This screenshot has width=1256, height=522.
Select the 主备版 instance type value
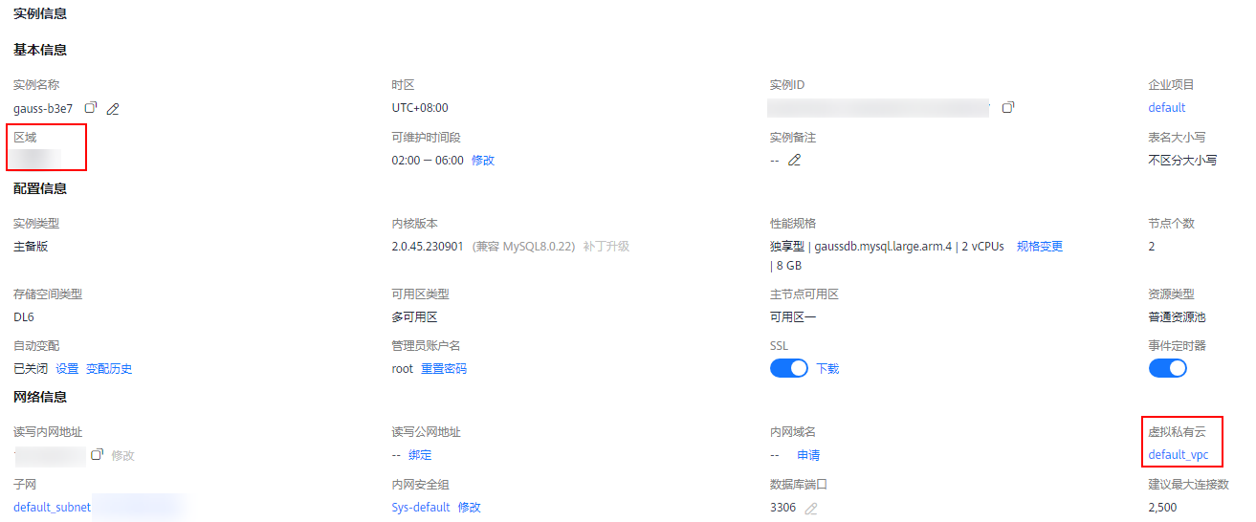tap(31, 247)
